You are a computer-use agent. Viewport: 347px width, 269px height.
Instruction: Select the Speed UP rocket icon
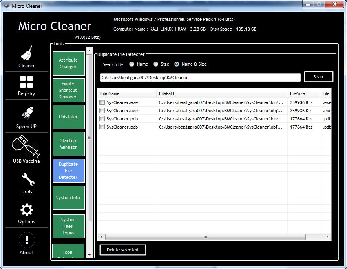[x=27, y=113]
